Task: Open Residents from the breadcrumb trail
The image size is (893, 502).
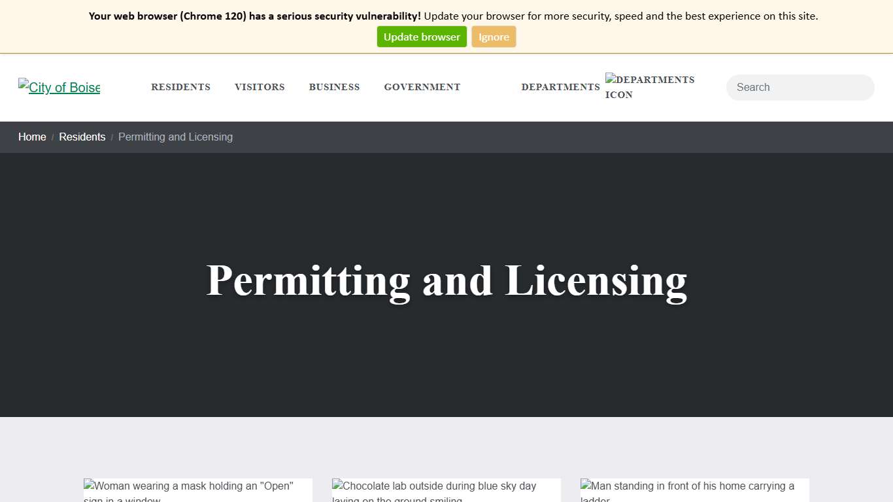Action: point(82,137)
